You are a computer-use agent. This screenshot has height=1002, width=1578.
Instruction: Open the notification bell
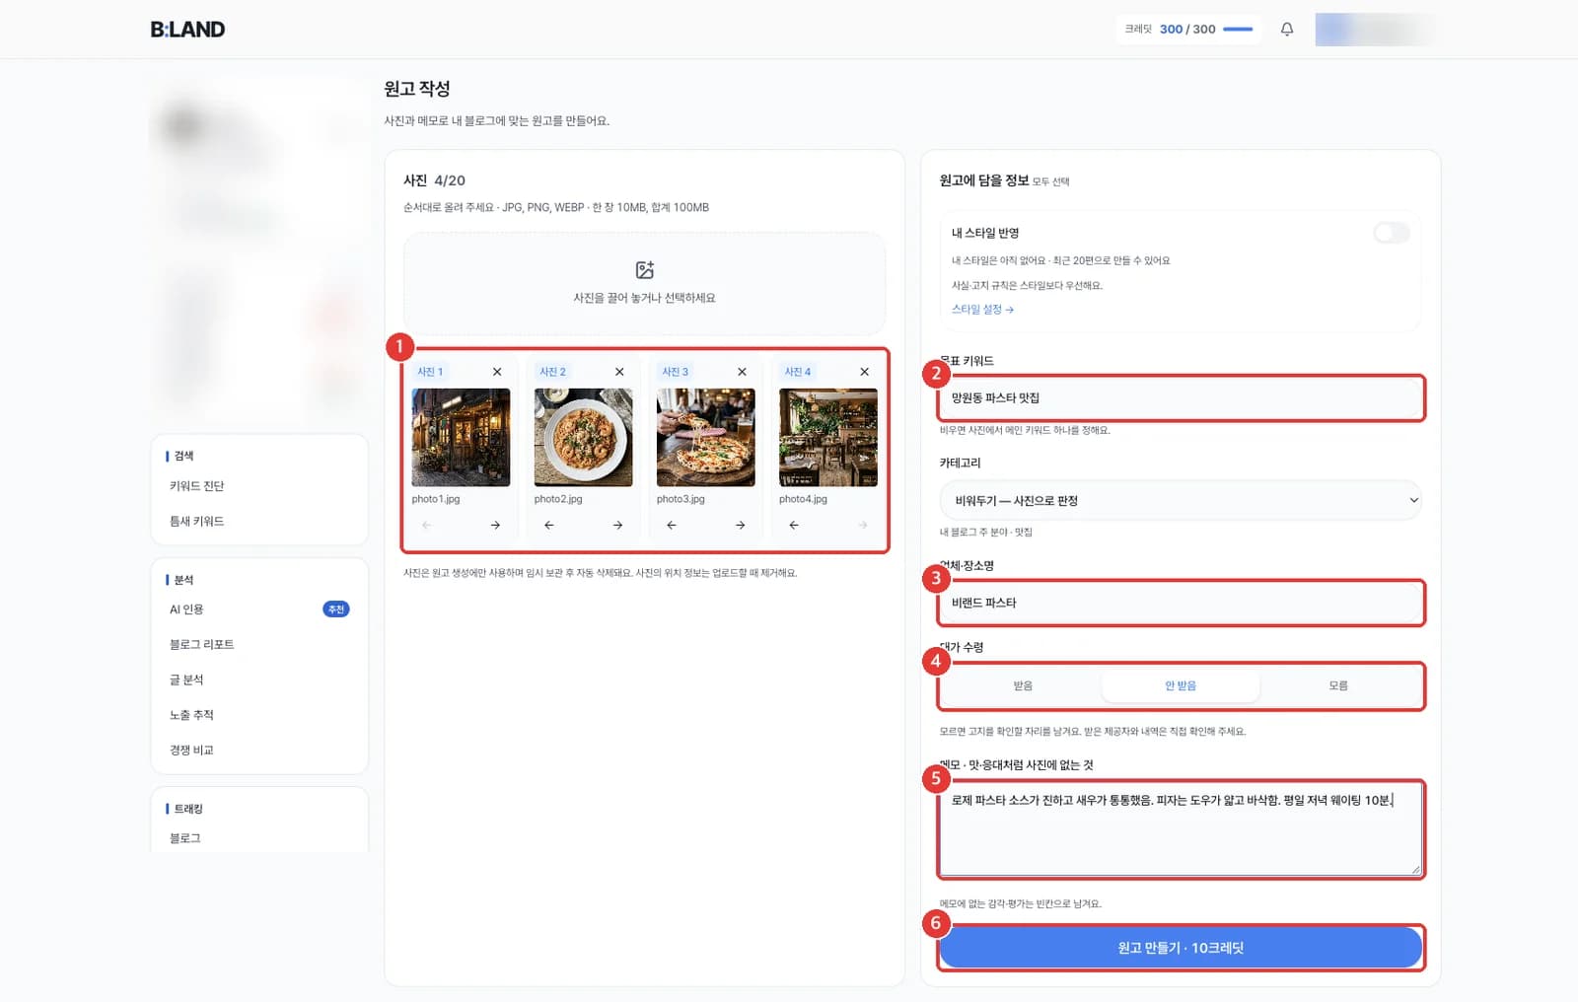(x=1287, y=30)
